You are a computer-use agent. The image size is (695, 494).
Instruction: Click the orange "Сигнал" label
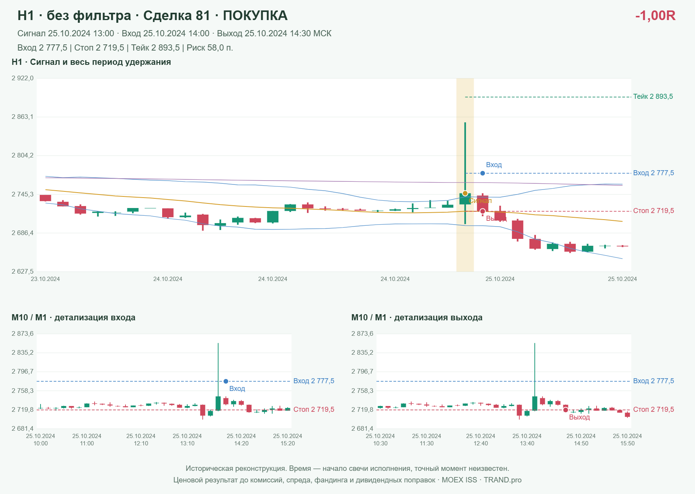pos(480,201)
